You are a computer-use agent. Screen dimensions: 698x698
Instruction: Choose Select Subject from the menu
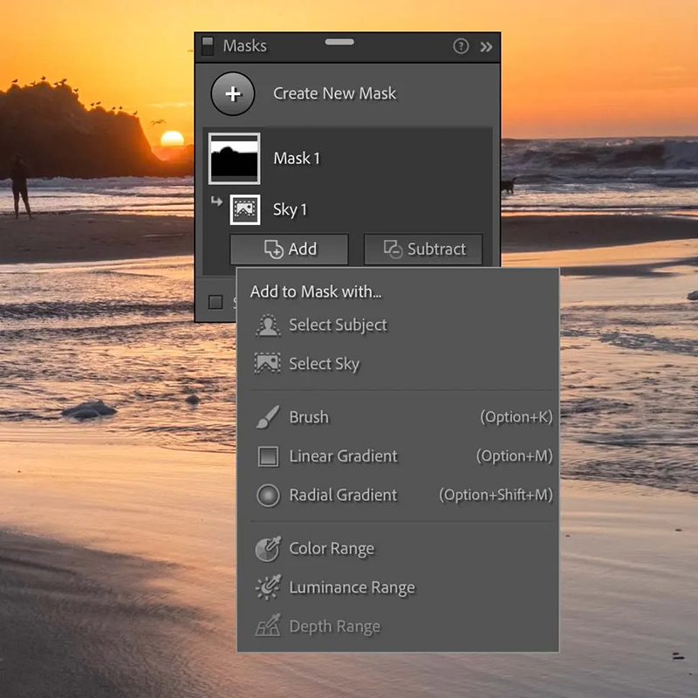[x=338, y=325]
